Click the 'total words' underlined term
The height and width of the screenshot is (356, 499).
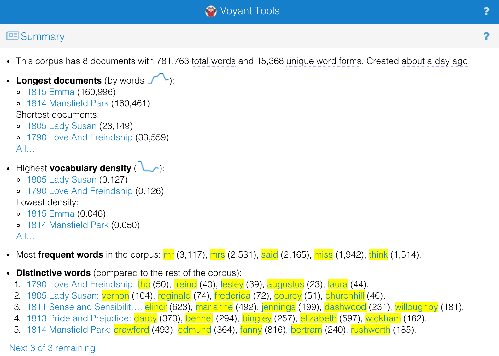pyautogui.click(x=214, y=61)
